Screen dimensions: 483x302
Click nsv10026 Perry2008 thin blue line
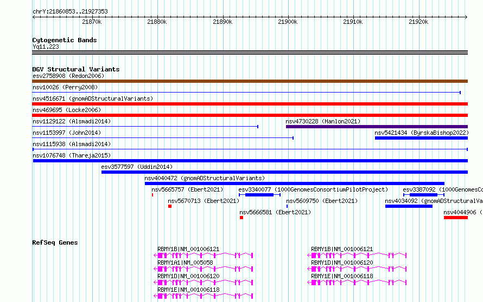pyautogui.click(x=246, y=93)
